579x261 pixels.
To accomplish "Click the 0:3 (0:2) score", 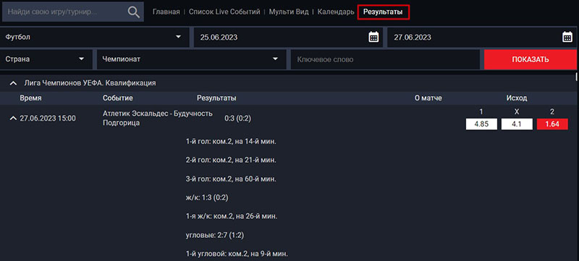I will [x=239, y=119].
